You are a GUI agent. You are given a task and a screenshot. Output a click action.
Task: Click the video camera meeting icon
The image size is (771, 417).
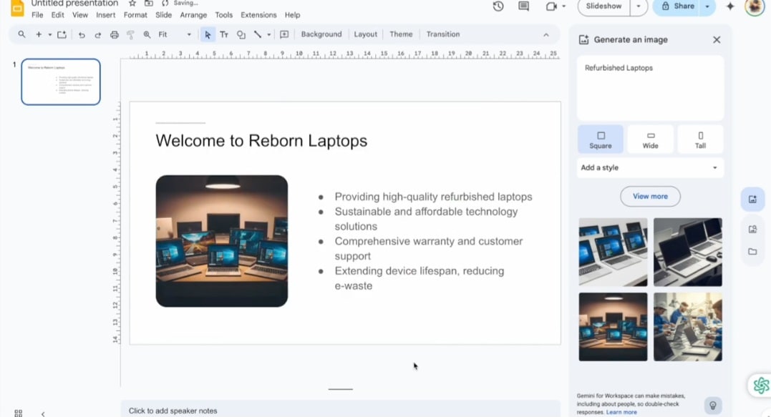(x=551, y=6)
